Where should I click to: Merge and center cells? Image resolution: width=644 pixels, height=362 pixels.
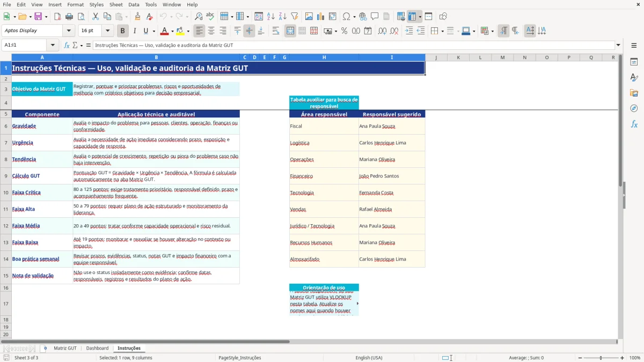[x=290, y=31]
